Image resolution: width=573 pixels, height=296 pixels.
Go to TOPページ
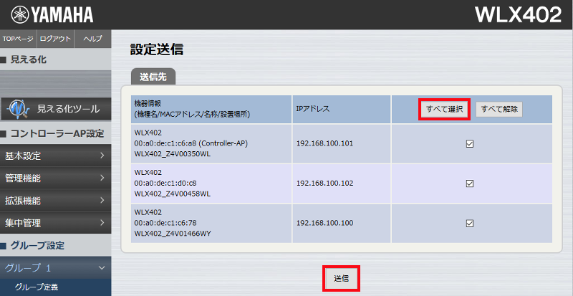(x=18, y=39)
